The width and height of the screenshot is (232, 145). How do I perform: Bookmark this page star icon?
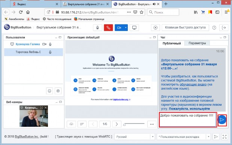click(142, 12)
